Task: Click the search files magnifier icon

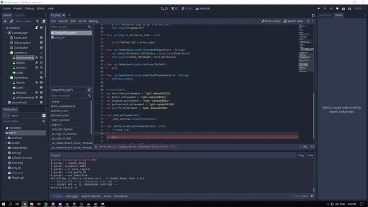Action: pos(44,121)
